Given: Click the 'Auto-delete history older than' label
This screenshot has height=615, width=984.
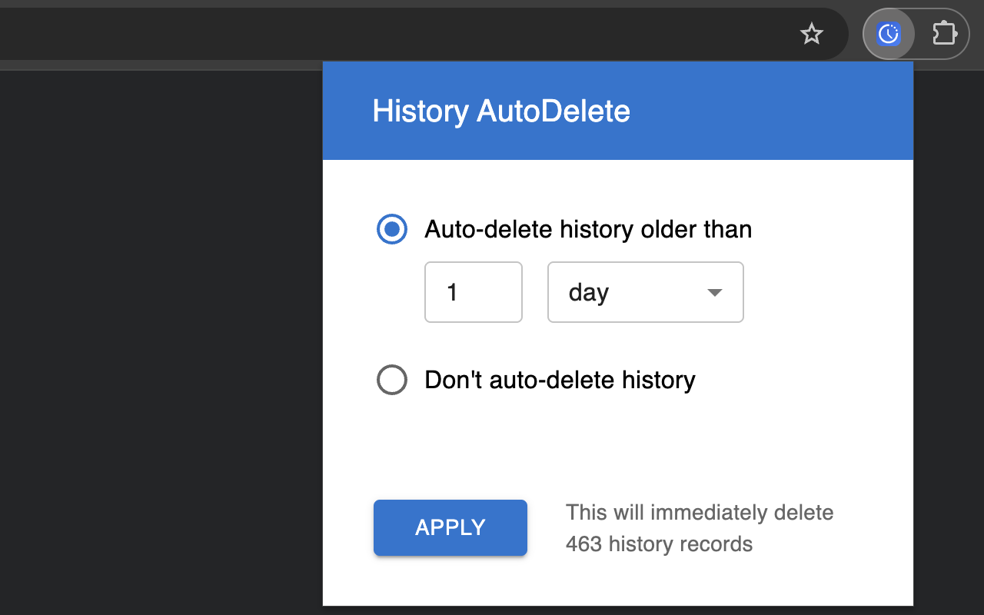Looking at the screenshot, I should 588,229.
